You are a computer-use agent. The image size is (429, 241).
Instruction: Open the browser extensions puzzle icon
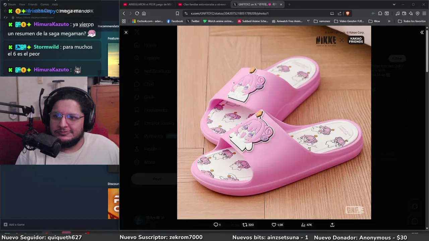(380, 13)
